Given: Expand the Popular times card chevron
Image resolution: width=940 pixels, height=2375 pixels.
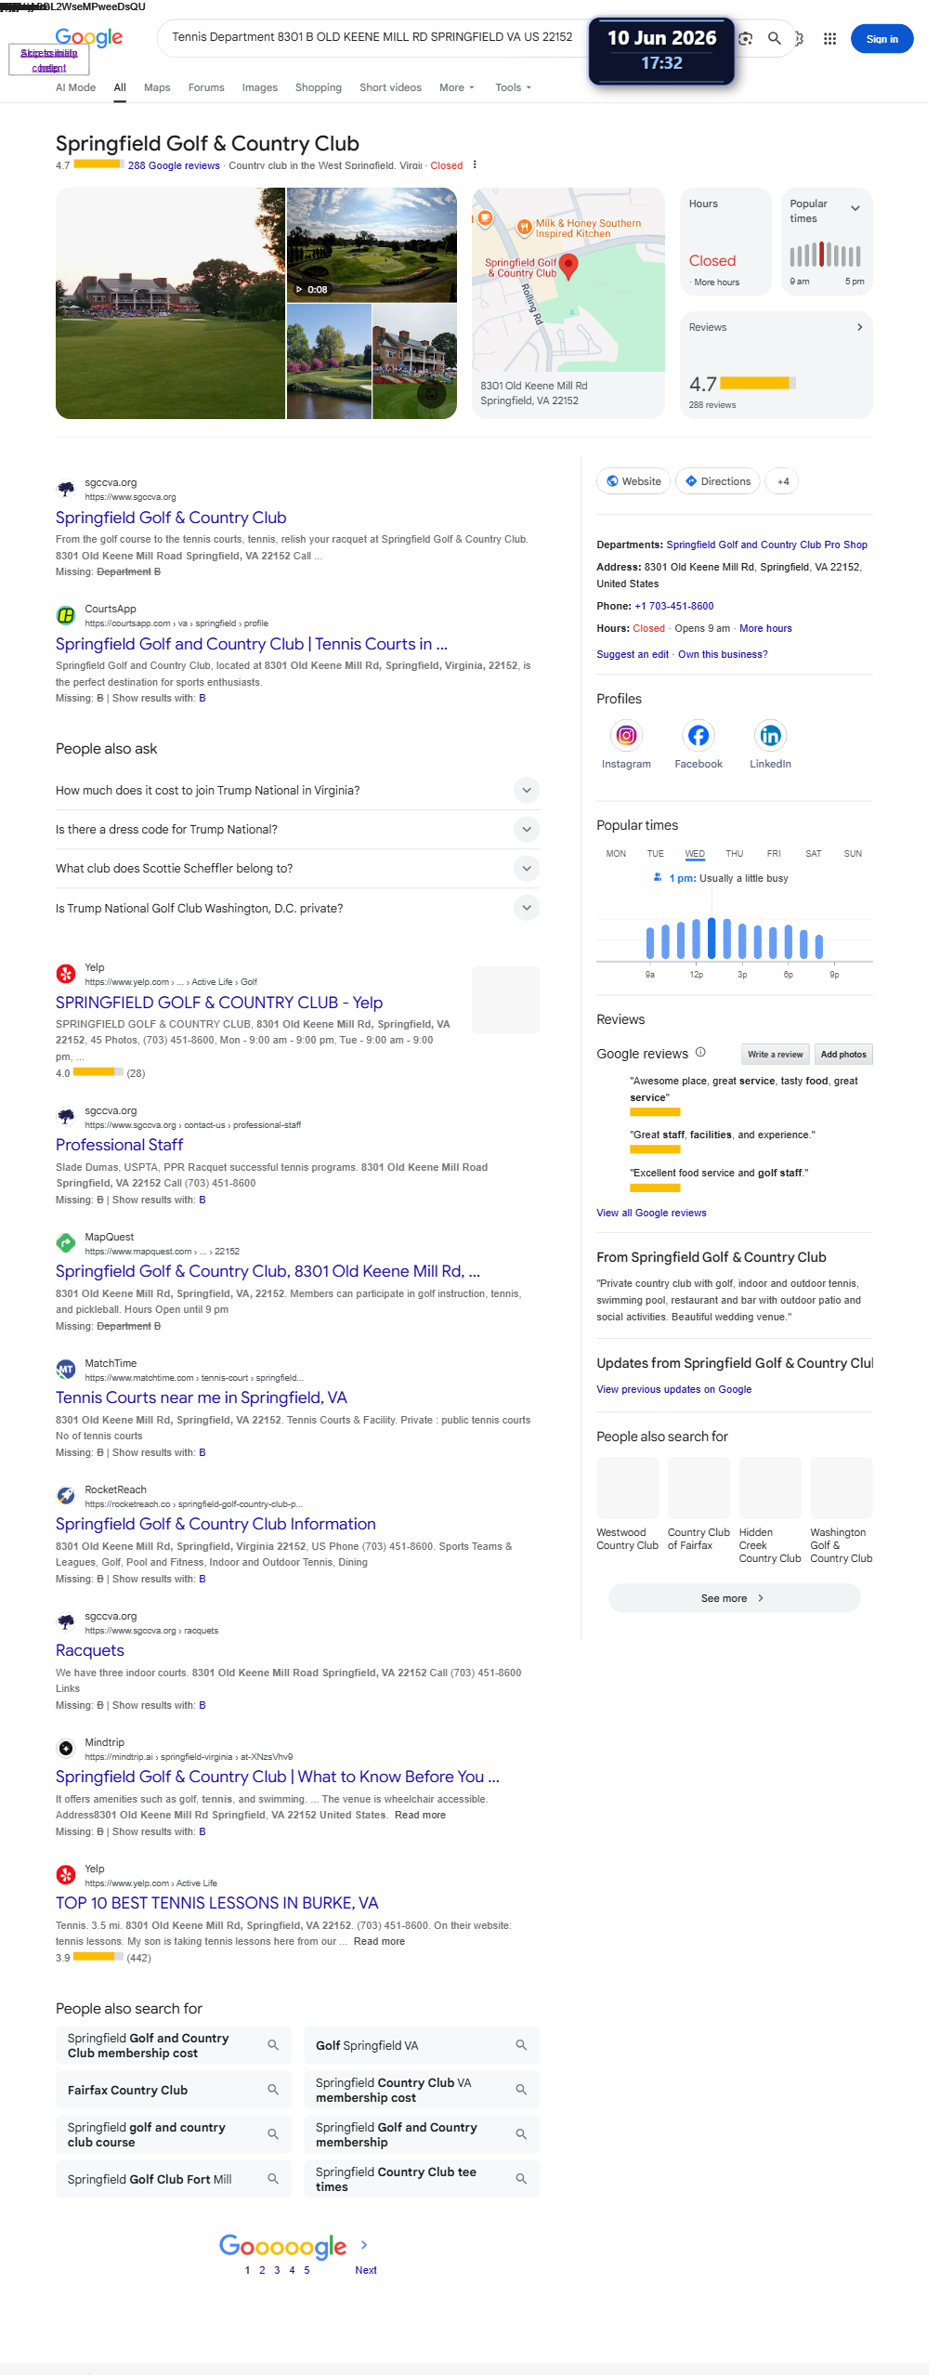Looking at the screenshot, I should pyautogui.click(x=855, y=208).
